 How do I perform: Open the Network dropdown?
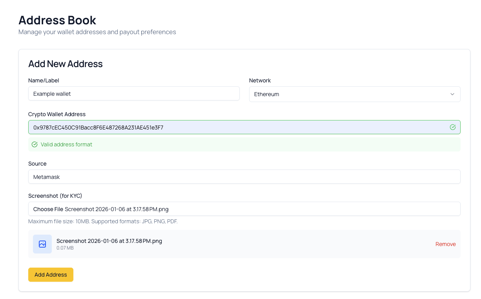[x=355, y=94]
